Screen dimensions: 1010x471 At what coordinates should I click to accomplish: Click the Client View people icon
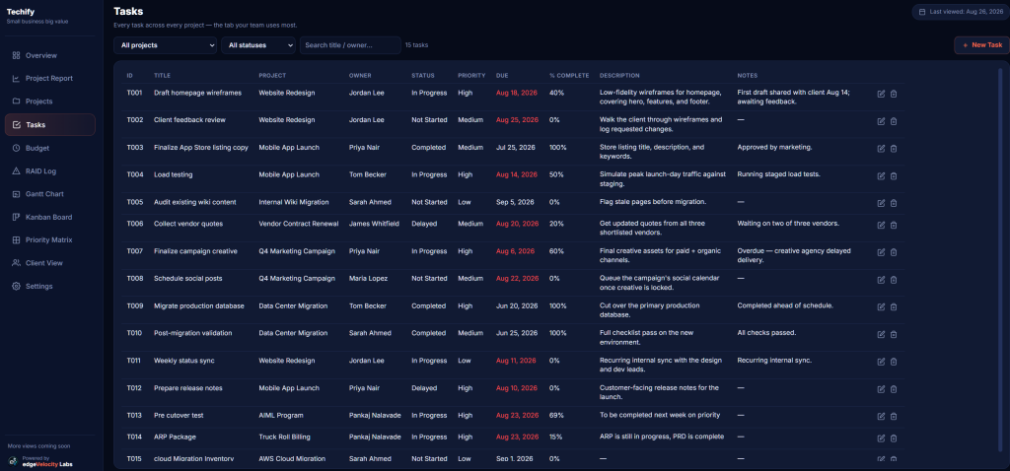pyautogui.click(x=16, y=263)
